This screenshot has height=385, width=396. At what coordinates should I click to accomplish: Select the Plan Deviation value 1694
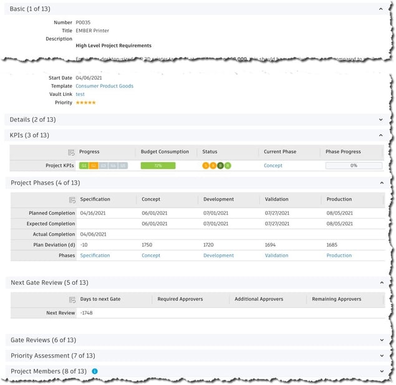270,245
